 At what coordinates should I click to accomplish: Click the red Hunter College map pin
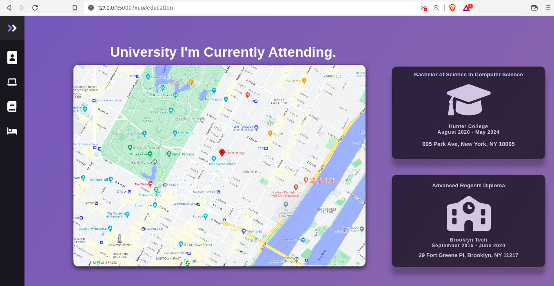pos(222,153)
